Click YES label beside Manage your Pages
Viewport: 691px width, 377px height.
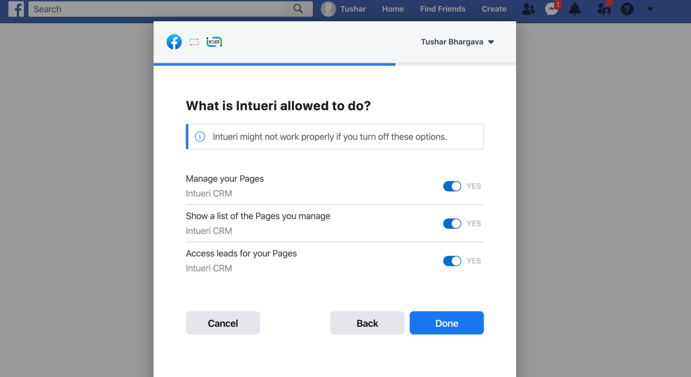474,186
